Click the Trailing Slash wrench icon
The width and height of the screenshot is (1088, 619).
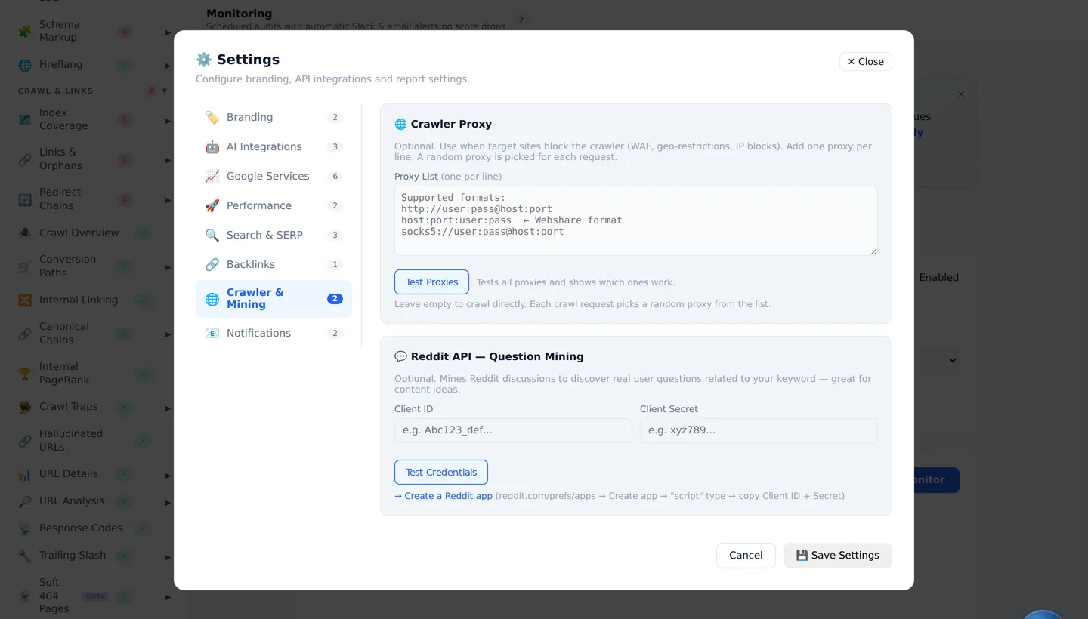25,556
